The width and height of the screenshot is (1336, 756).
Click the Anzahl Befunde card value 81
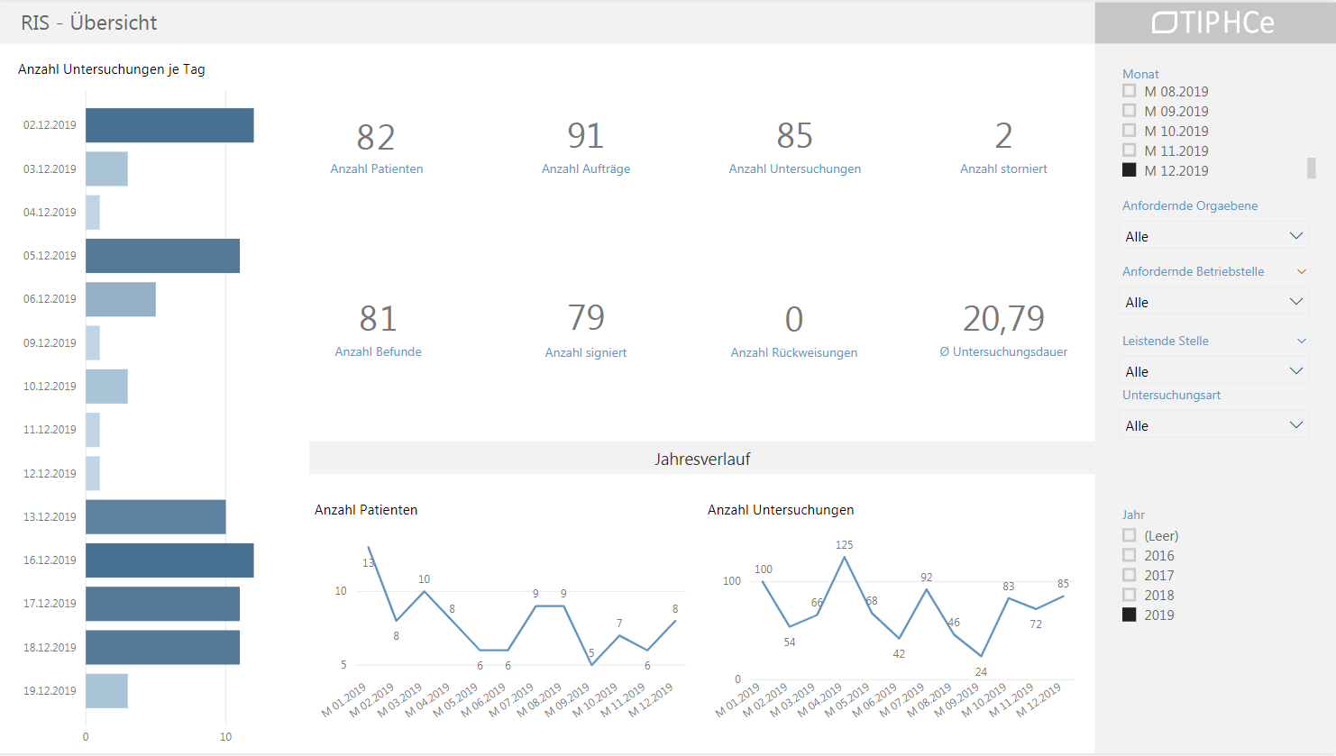[x=378, y=319]
